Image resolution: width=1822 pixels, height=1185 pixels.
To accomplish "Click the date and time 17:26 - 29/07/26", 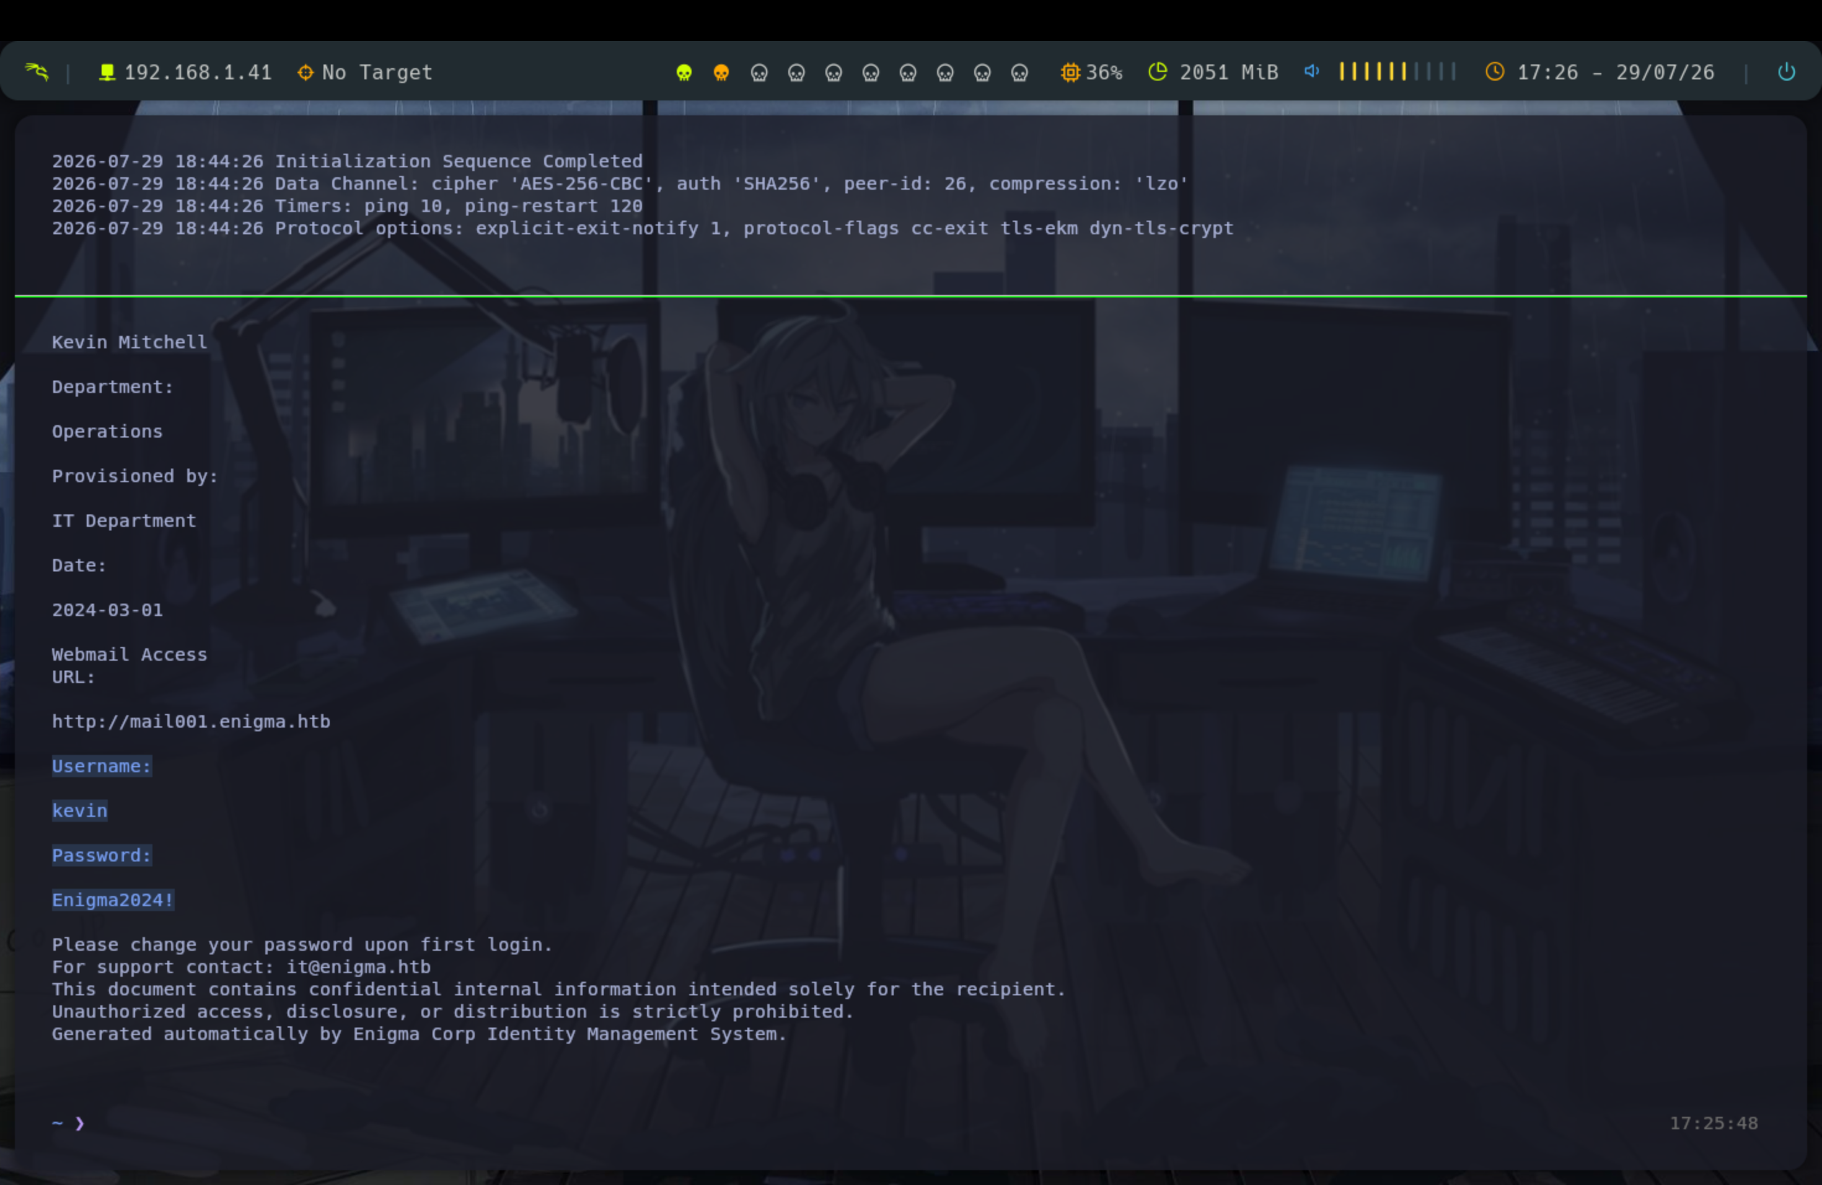I will (x=1615, y=73).
